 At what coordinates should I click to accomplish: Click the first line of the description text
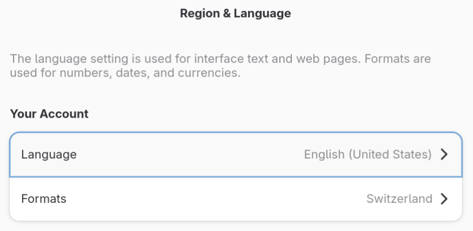tap(220, 58)
